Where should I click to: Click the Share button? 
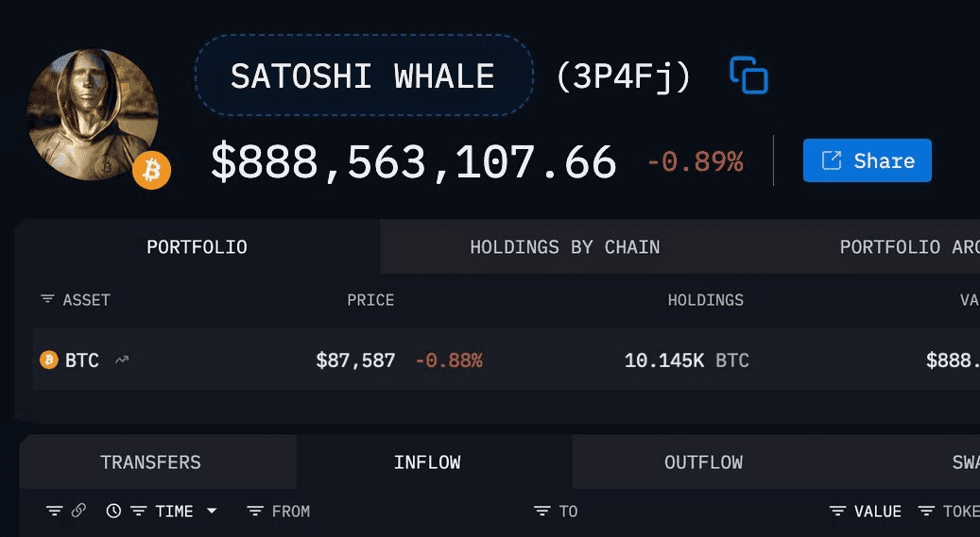867,160
